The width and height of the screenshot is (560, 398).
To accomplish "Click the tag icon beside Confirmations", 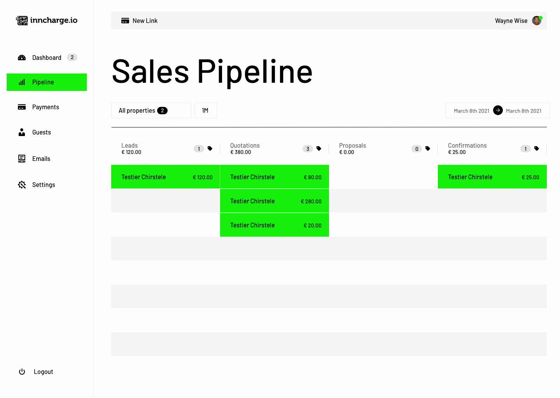I will coord(537,148).
